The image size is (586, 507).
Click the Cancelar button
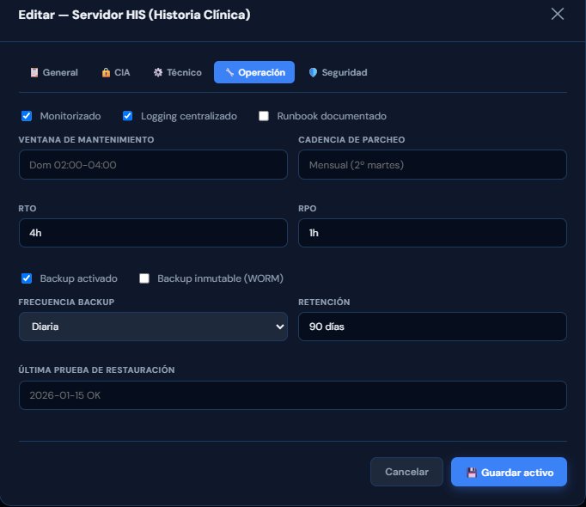[x=406, y=472]
